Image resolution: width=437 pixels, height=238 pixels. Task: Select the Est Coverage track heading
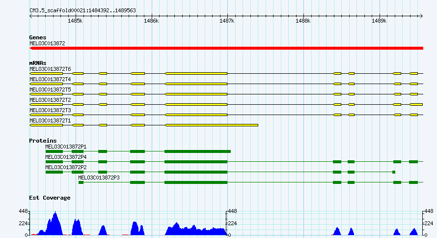point(50,198)
